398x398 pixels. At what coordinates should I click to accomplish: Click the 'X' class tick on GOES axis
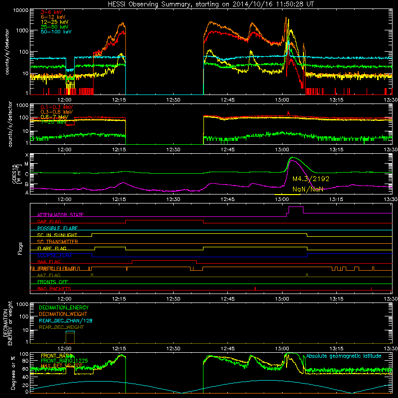coord(27,155)
